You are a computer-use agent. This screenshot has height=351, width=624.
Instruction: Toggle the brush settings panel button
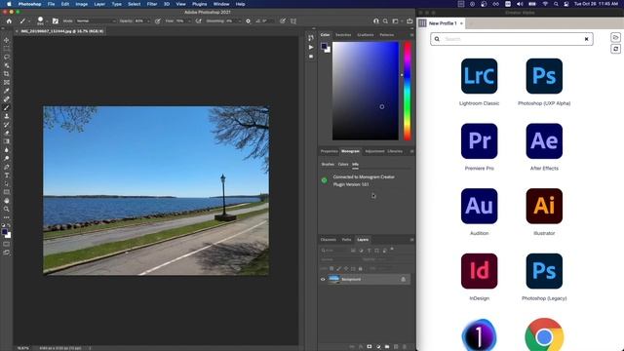(56, 21)
